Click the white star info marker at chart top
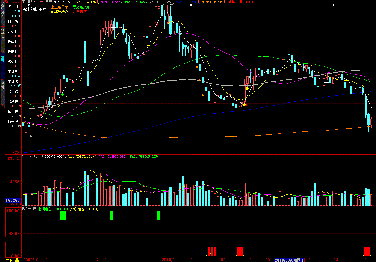376x262 pixels. 191,5
